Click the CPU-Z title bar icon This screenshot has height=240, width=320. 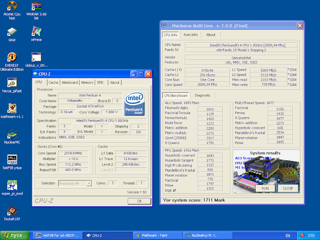35,74
